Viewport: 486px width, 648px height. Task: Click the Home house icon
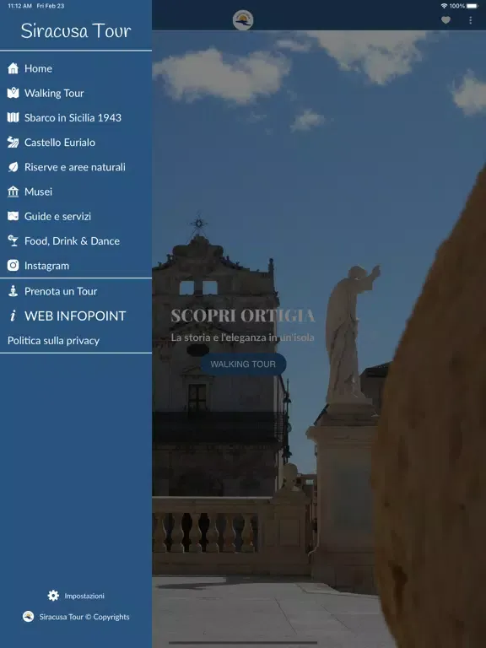[13, 68]
